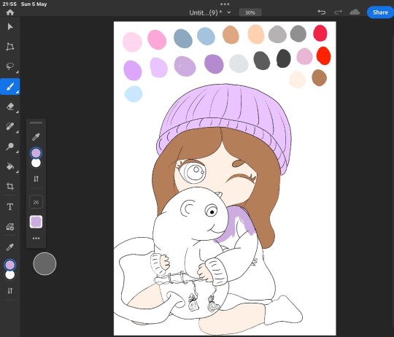Click the blue Share button

coord(380,12)
